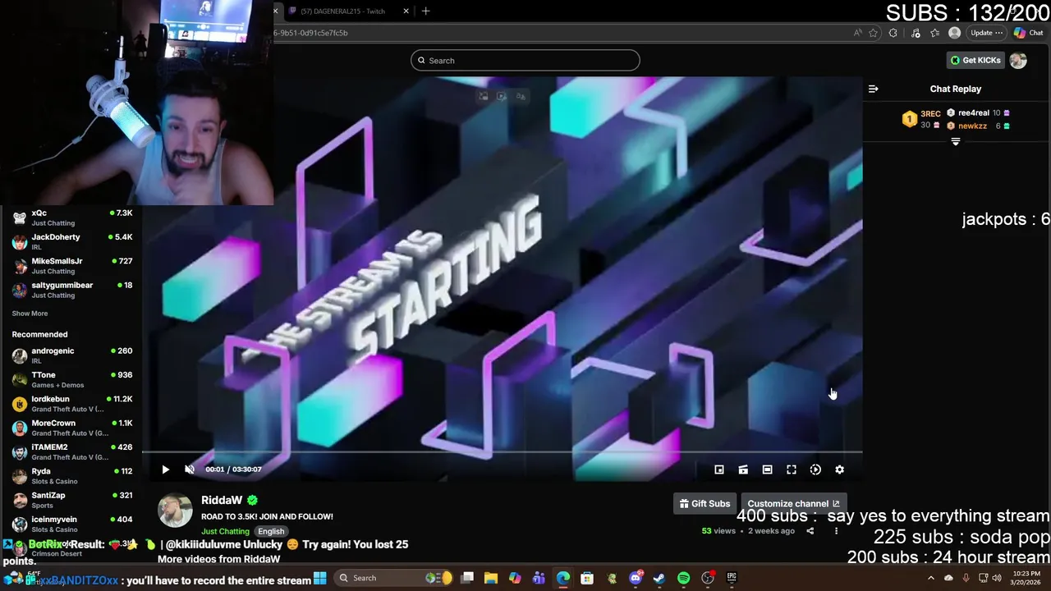Screen dimensions: 1051x591
Task: Open the Just Chatting category link
Action: pyautogui.click(x=225, y=531)
